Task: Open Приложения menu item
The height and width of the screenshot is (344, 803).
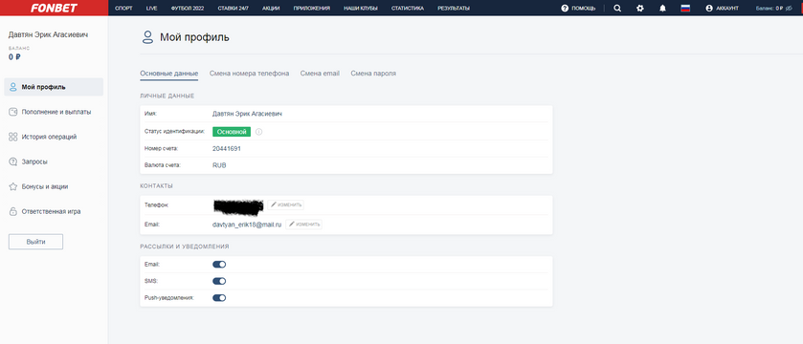Action: (x=312, y=9)
